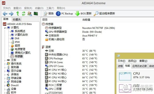Open the 收藏(O) menu
Viewport: 154px width, 94px height.
(x=39, y=8)
